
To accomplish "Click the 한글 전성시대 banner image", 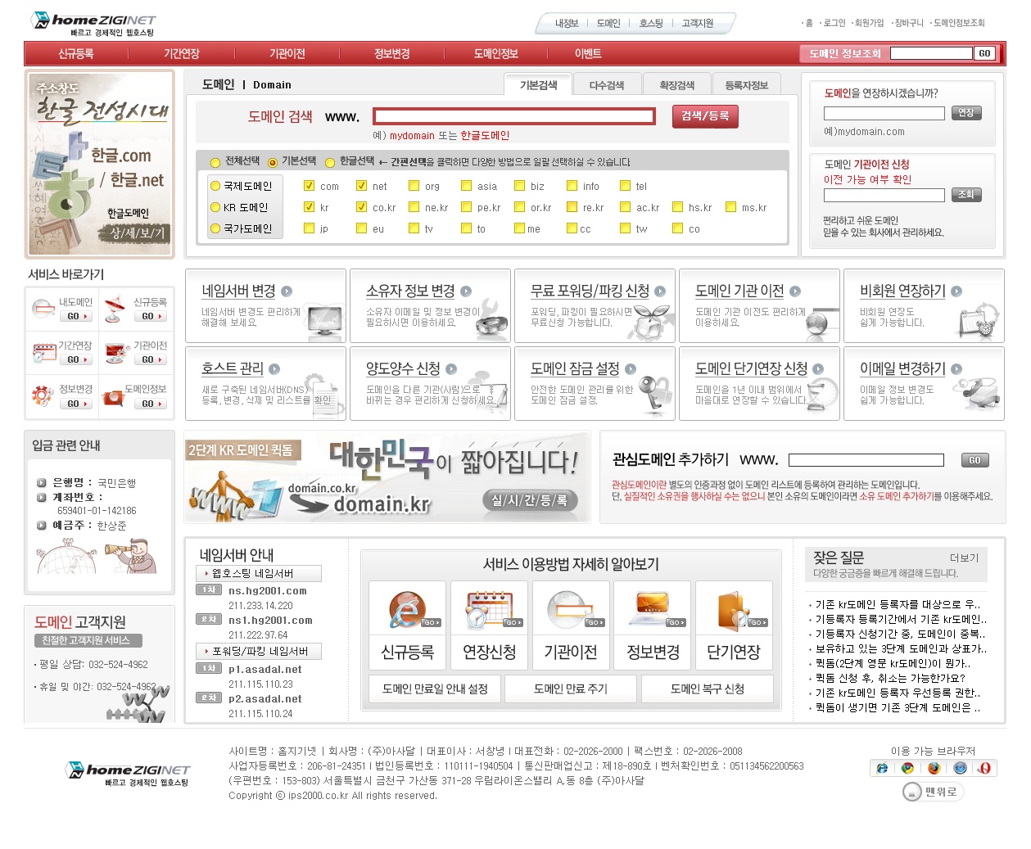I will coord(99,165).
